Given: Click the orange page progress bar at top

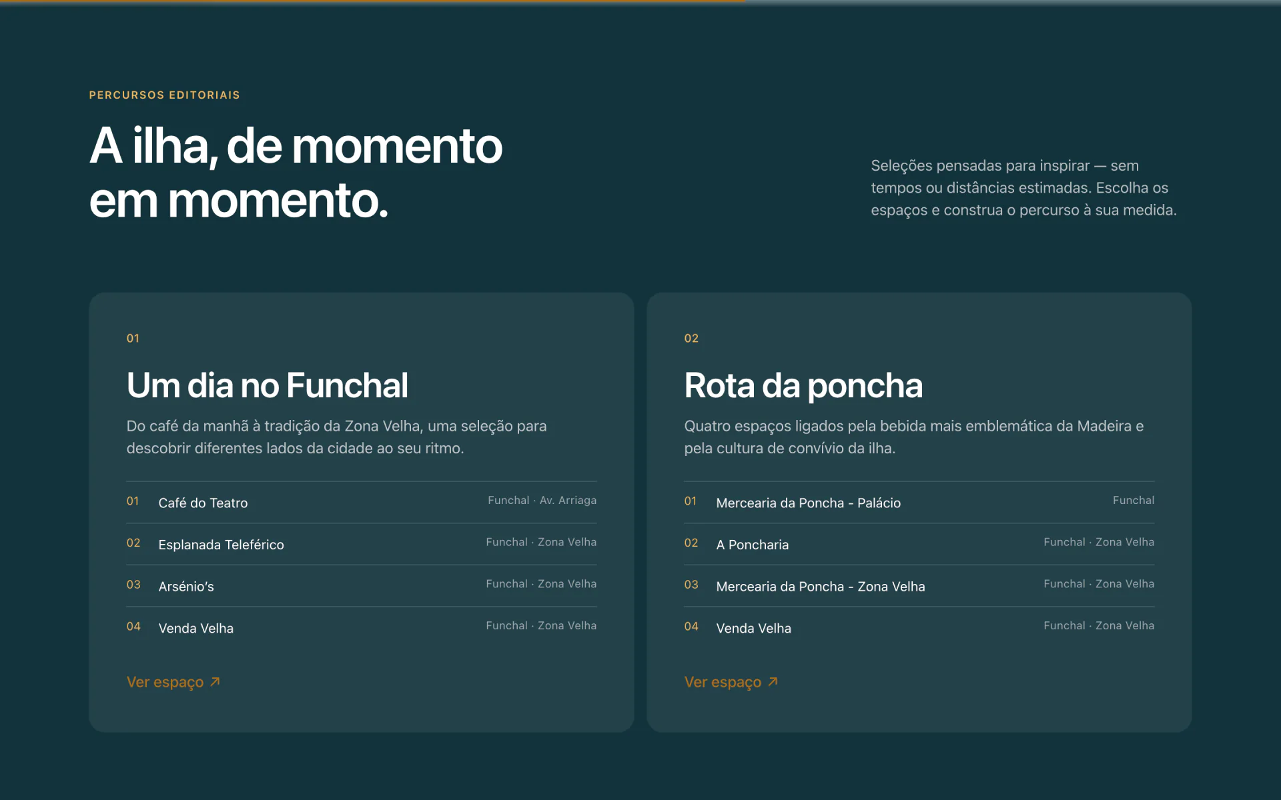Looking at the screenshot, I should [372, 2].
